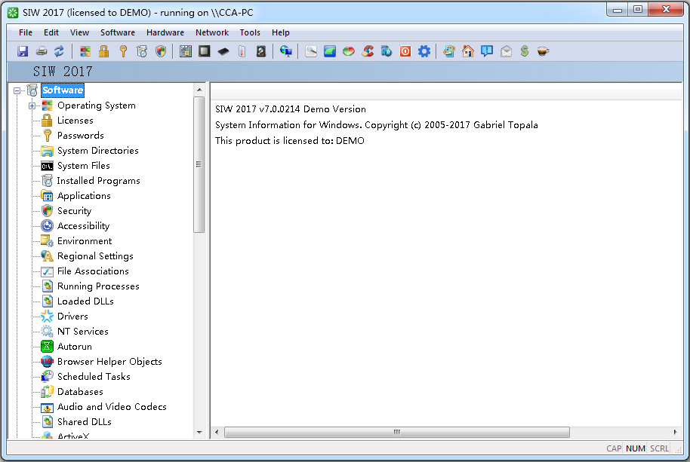
Task: Click the green chart monitor toolbar icon
Action: [330, 51]
